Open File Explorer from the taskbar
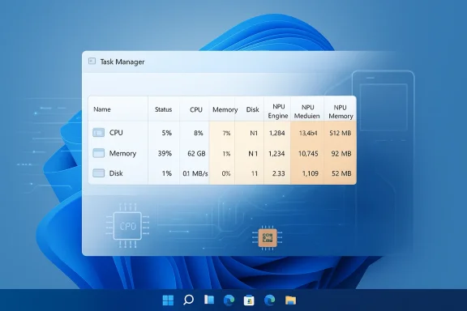Image resolution: width=467 pixels, height=311 pixels. point(290,300)
